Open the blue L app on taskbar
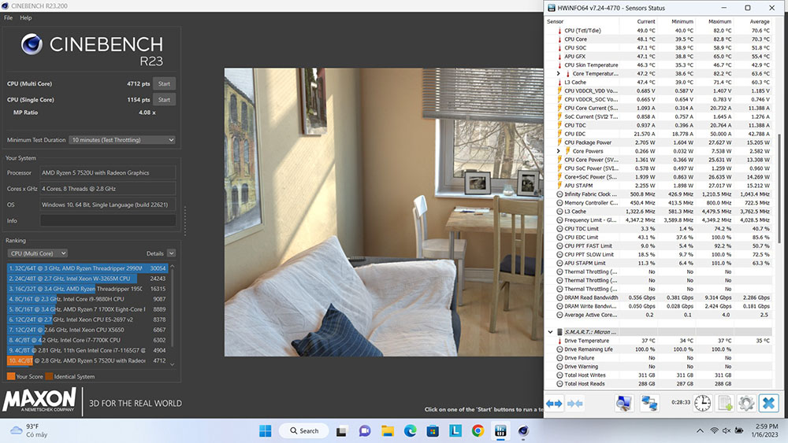 pos(455,430)
